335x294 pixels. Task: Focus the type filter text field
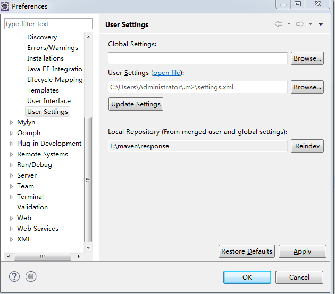(x=48, y=24)
